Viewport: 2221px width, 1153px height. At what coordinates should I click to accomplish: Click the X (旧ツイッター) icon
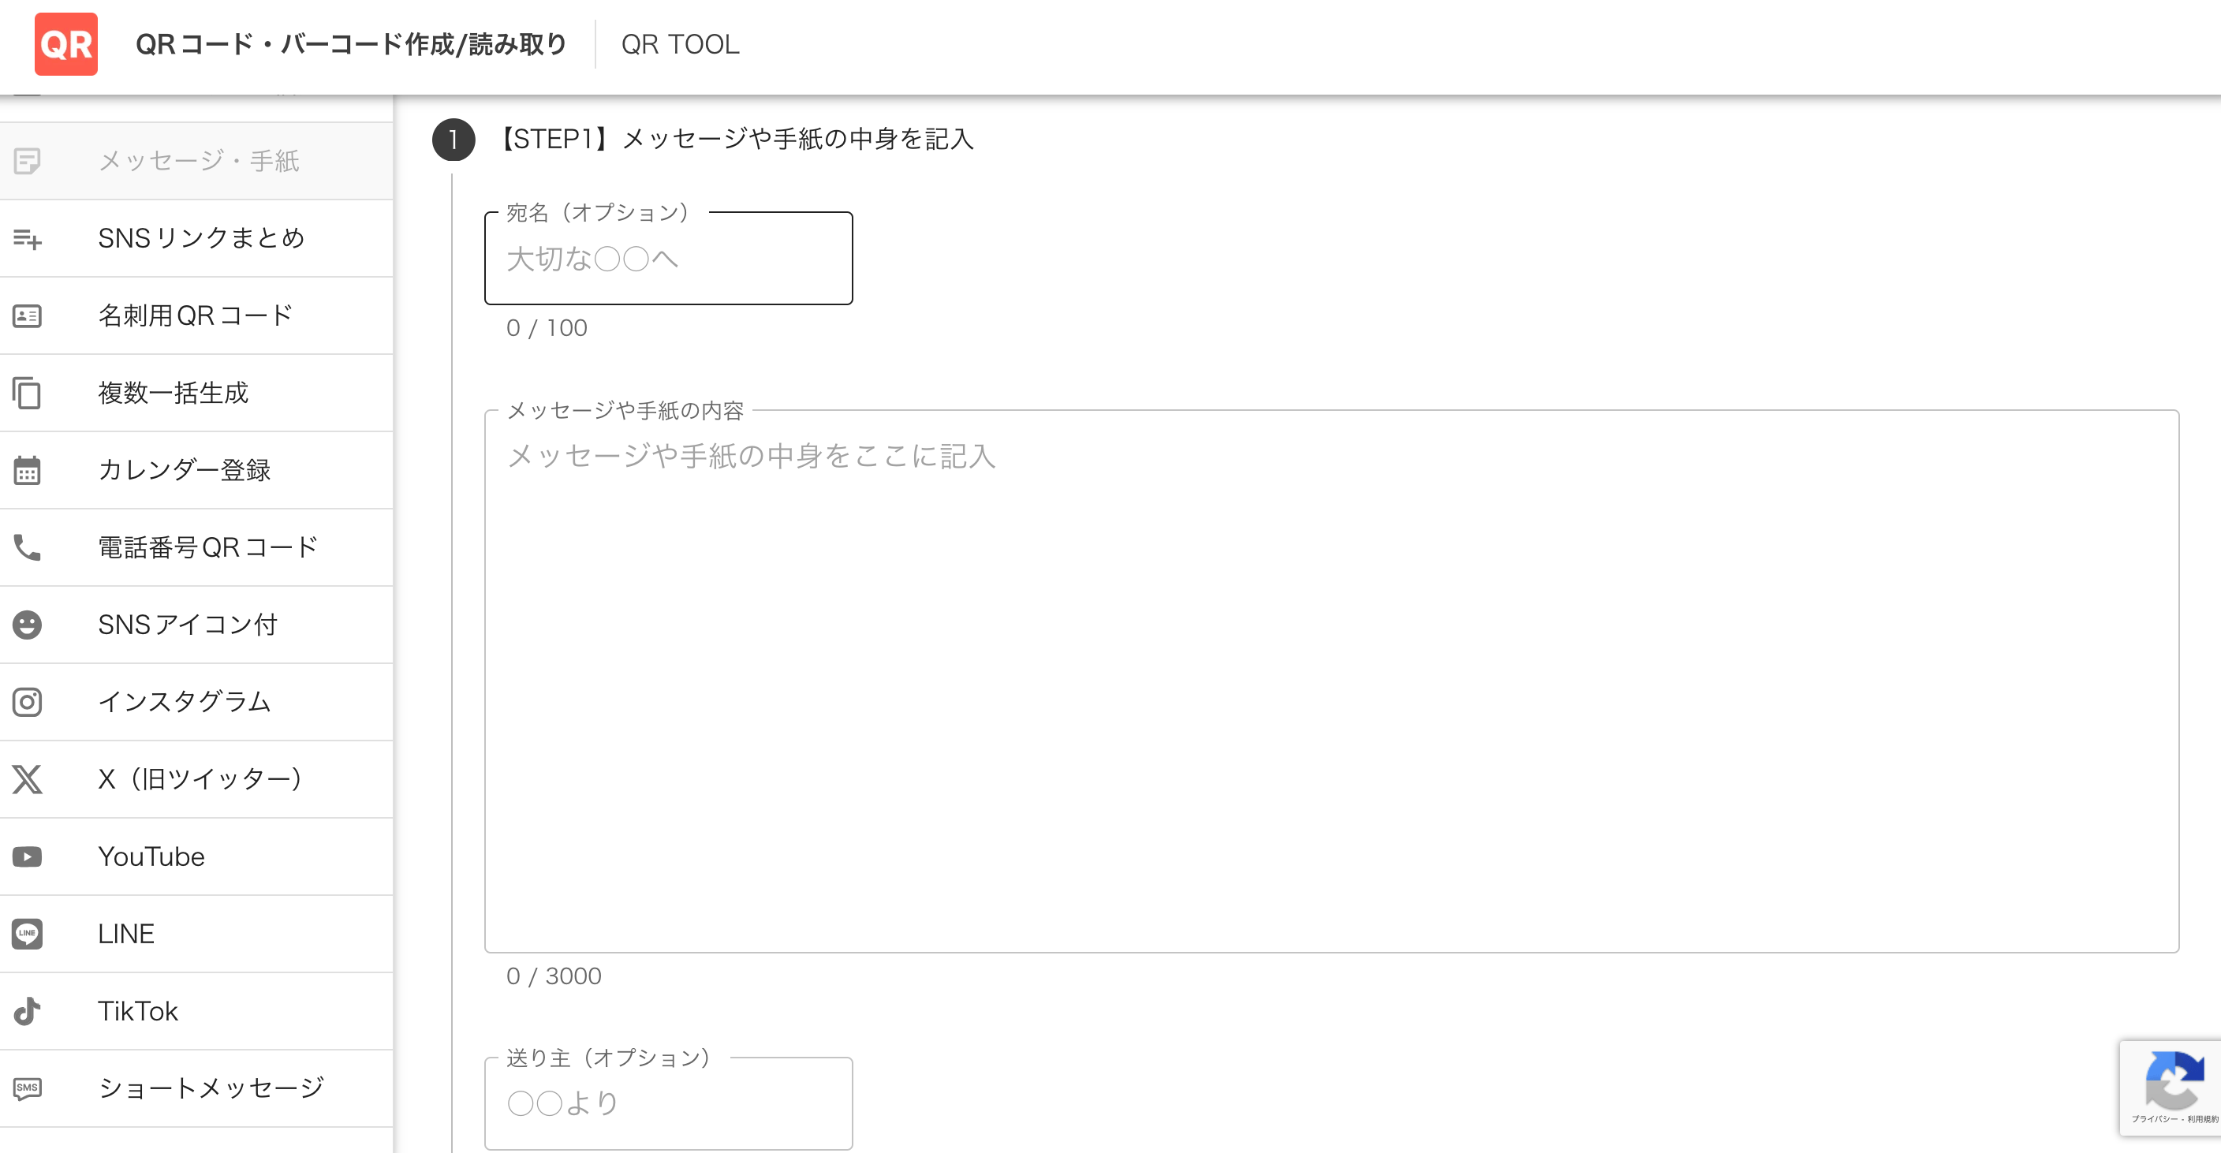[x=27, y=778]
